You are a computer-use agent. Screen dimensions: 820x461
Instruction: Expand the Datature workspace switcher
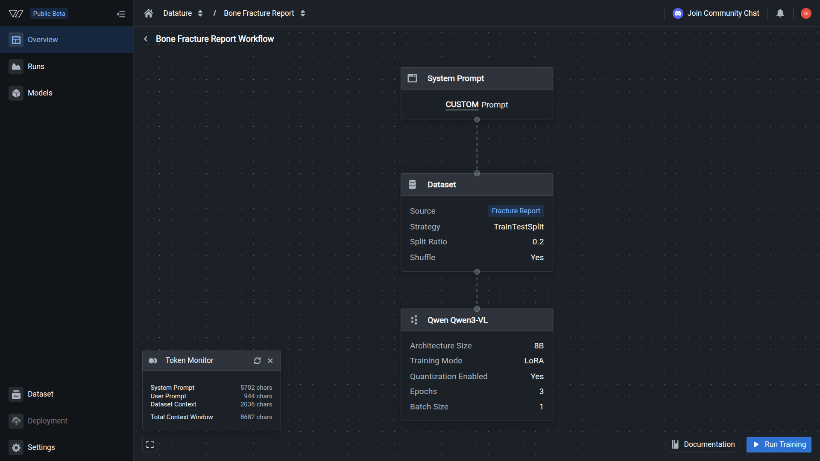coord(200,13)
